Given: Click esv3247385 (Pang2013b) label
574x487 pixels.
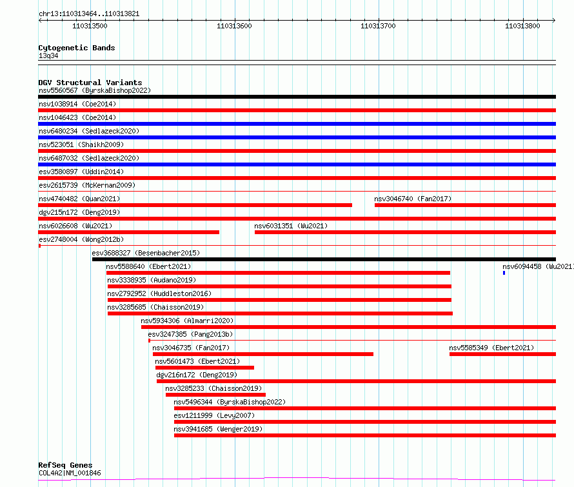Looking at the screenshot, I should [x=190, y=334].
